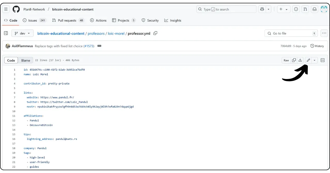Expand the commit message ellipsis

click(99, 46)
